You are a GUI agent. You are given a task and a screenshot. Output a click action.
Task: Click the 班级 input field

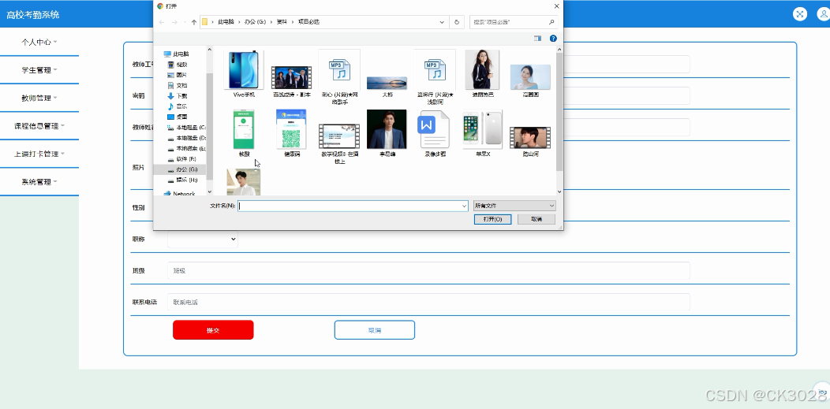pyautogui.click(x=428, y=270)
